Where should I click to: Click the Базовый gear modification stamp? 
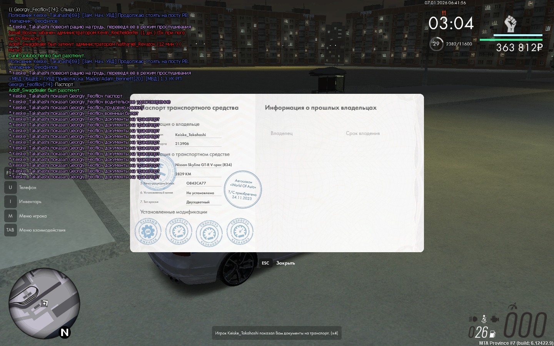[148, 232]
